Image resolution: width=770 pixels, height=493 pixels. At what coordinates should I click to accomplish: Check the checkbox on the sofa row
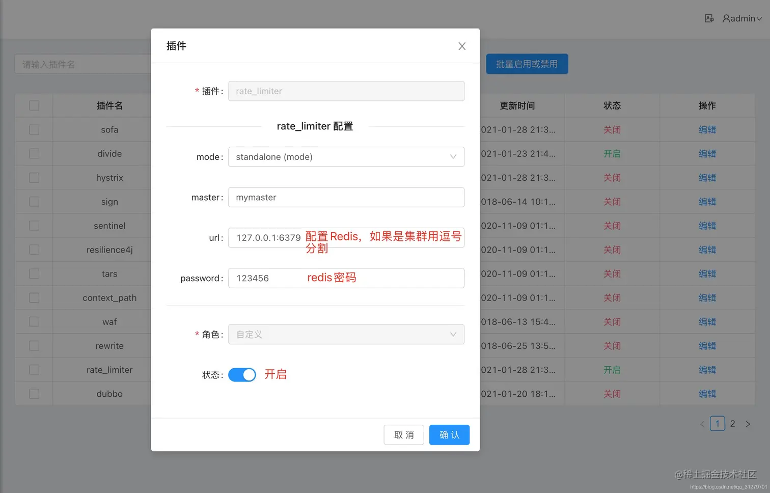coord(34,129)
